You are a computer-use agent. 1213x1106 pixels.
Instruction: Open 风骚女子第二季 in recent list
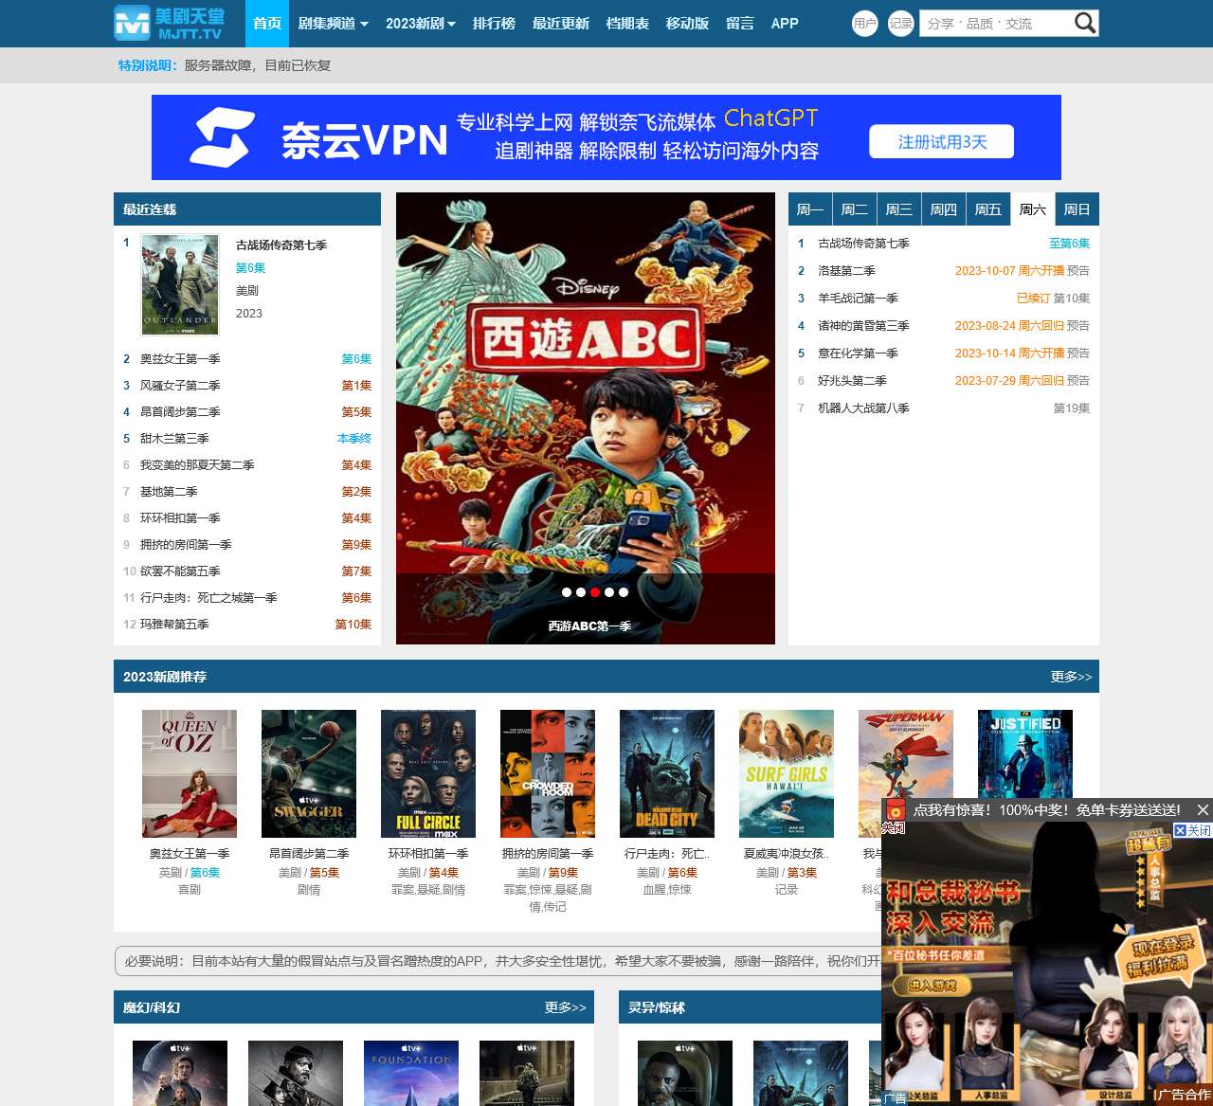(x=180, y=386)
